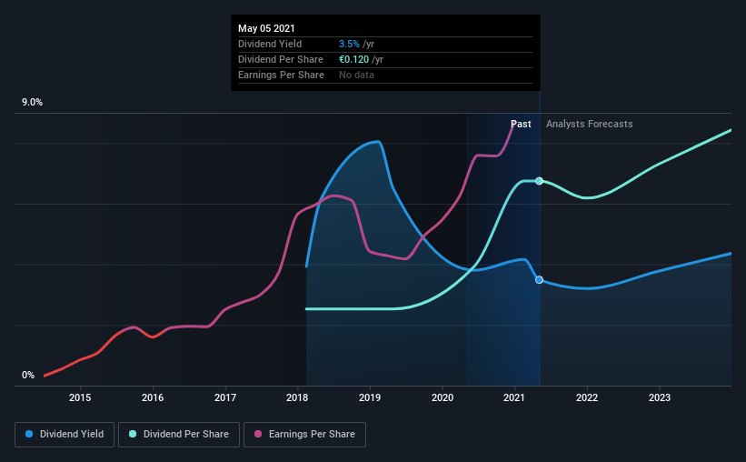The width and height of the screenshot is (746, 462).
Task: Click the 'Analysts Forecasts' label
Action: point(589,124)
